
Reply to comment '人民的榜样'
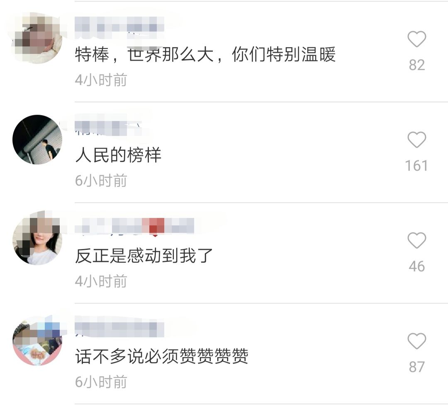point(118,155)
